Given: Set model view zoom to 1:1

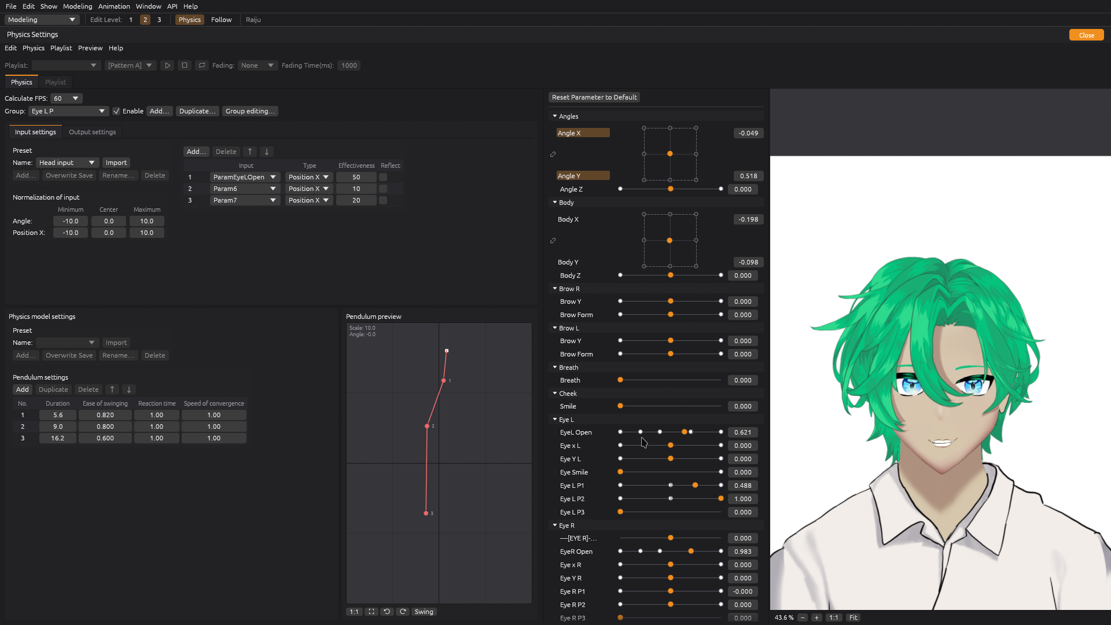Looking at the screenshot, I should click(834, 617).
